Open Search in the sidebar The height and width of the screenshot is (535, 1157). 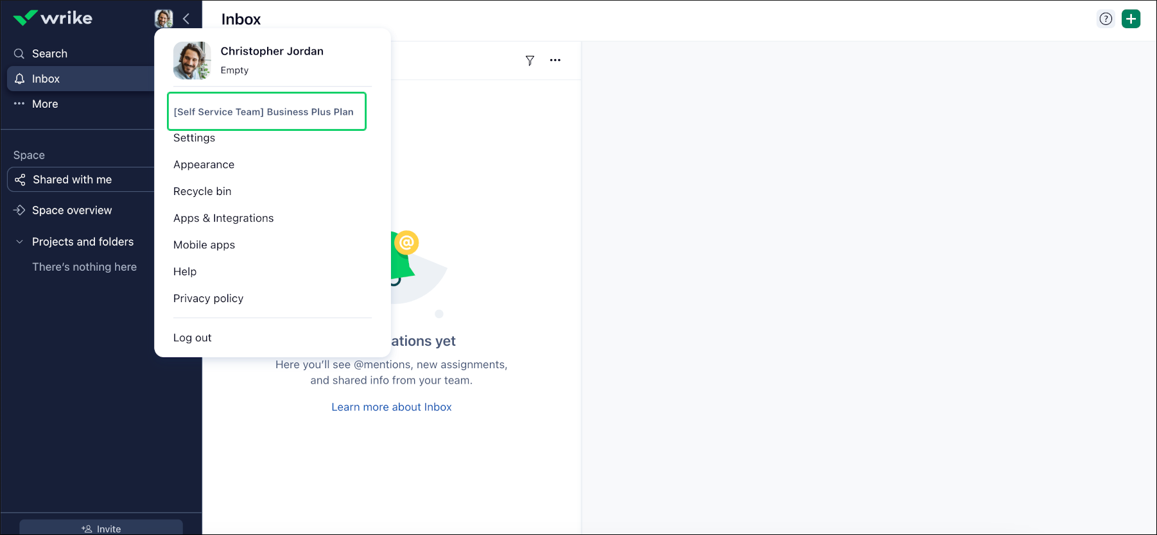pos(49,54)
